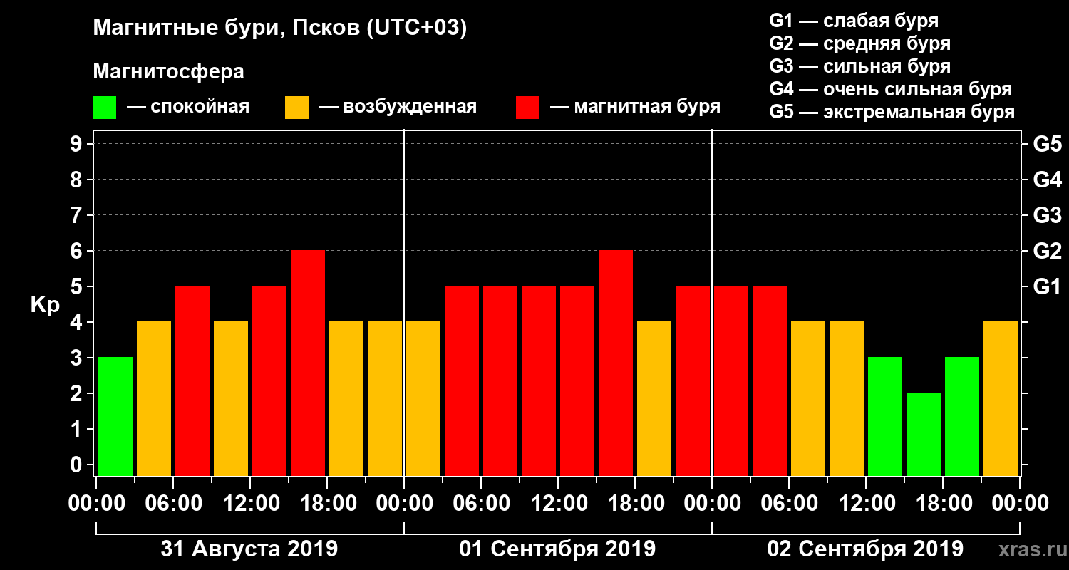Click the green спокойная legend swatch
This screenshot has width=1069, height=570.
[x=104, y=108]
